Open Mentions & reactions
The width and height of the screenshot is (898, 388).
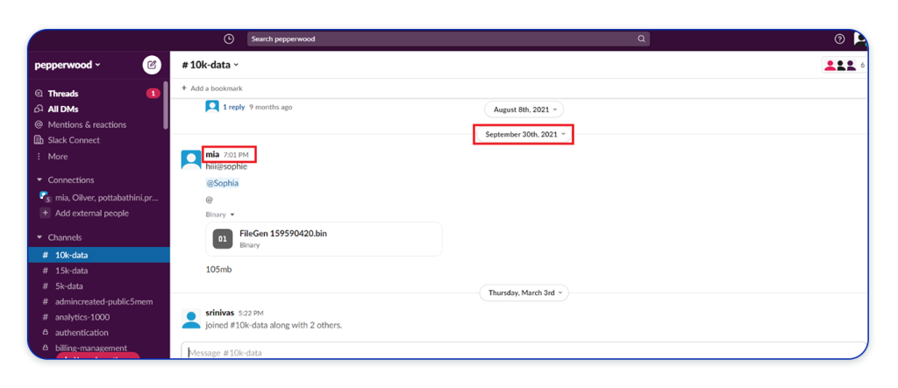87,124
